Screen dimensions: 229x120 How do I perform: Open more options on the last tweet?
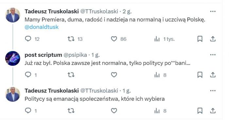(213, 91)
